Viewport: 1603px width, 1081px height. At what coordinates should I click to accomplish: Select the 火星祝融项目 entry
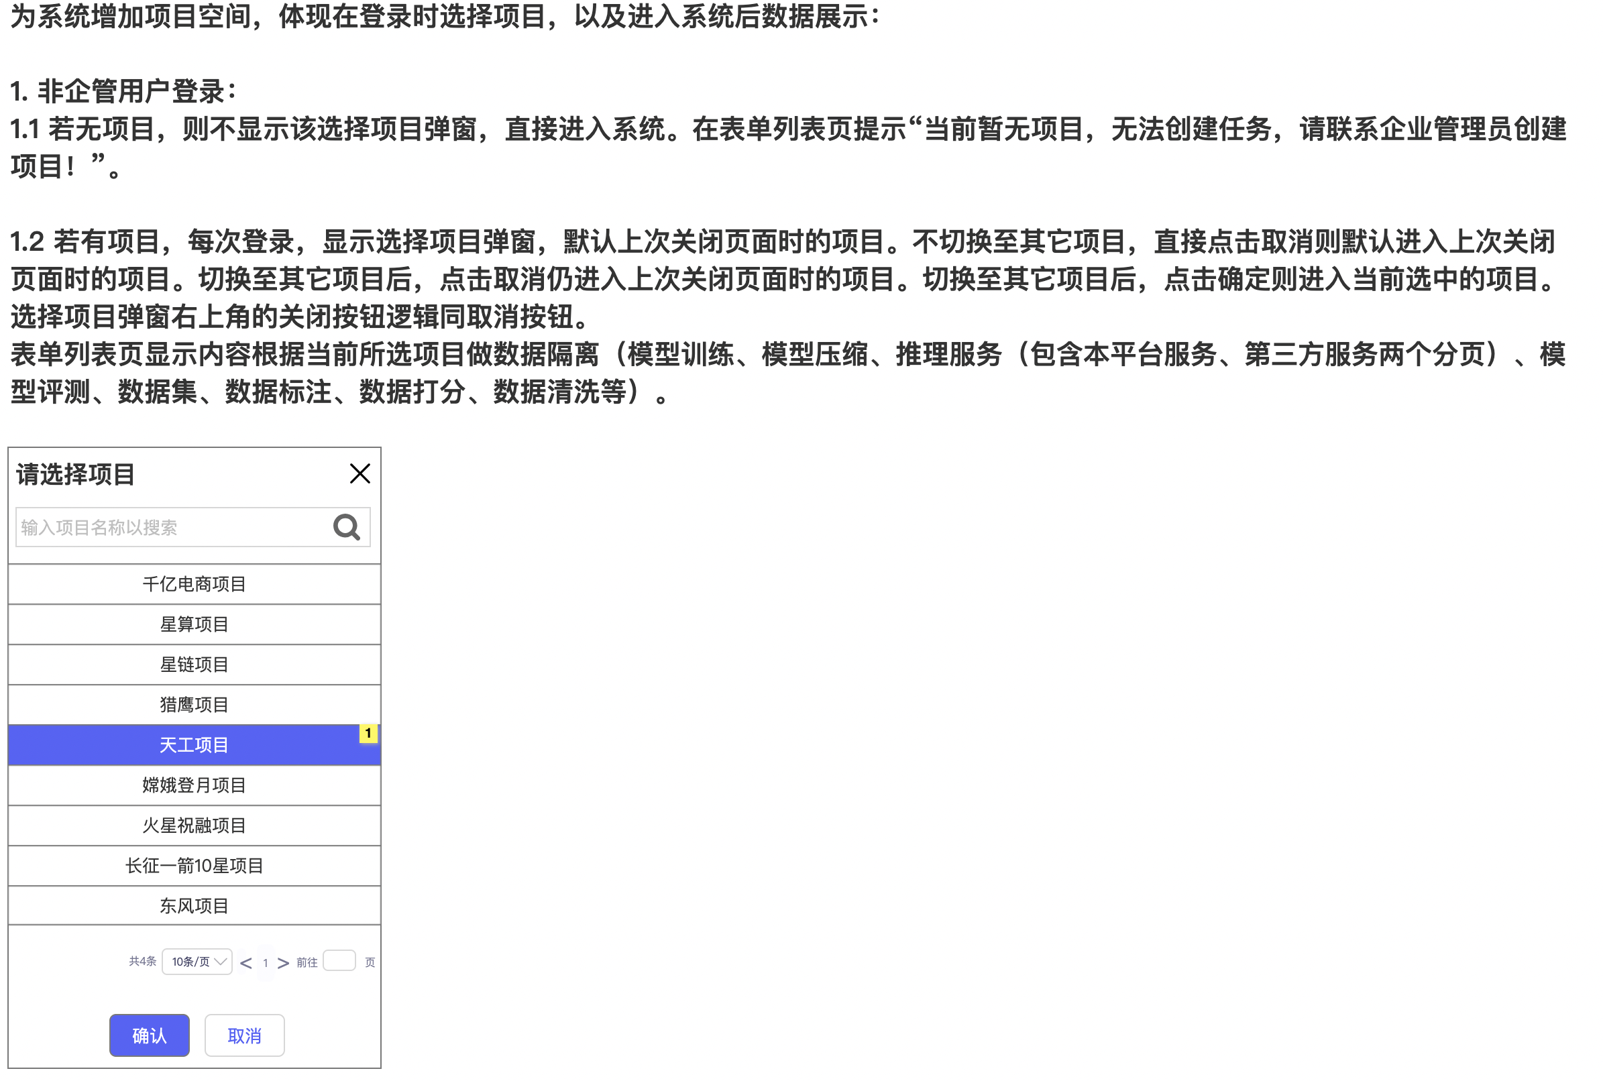click(x=195, y=825)
